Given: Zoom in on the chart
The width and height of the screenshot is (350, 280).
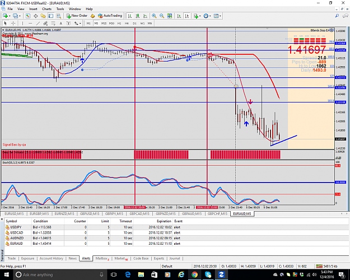Looking at the screenshot, I should pyautogui.click(x=154, y=16).
